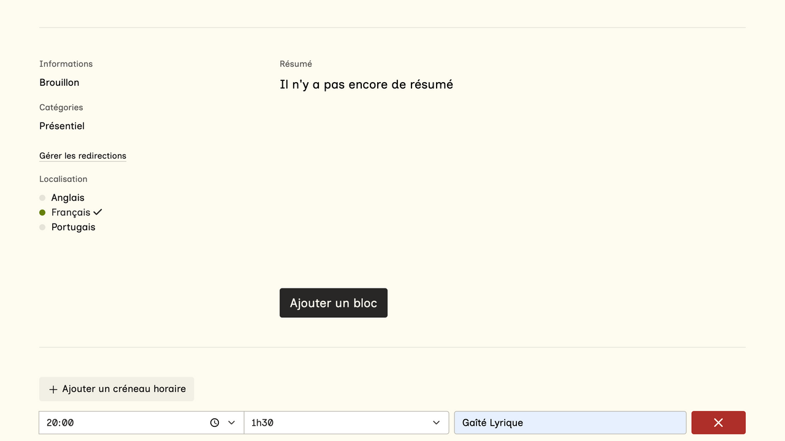Click the Brouillon status under Informations
The image size is (785, 441).
click(59, 83)
